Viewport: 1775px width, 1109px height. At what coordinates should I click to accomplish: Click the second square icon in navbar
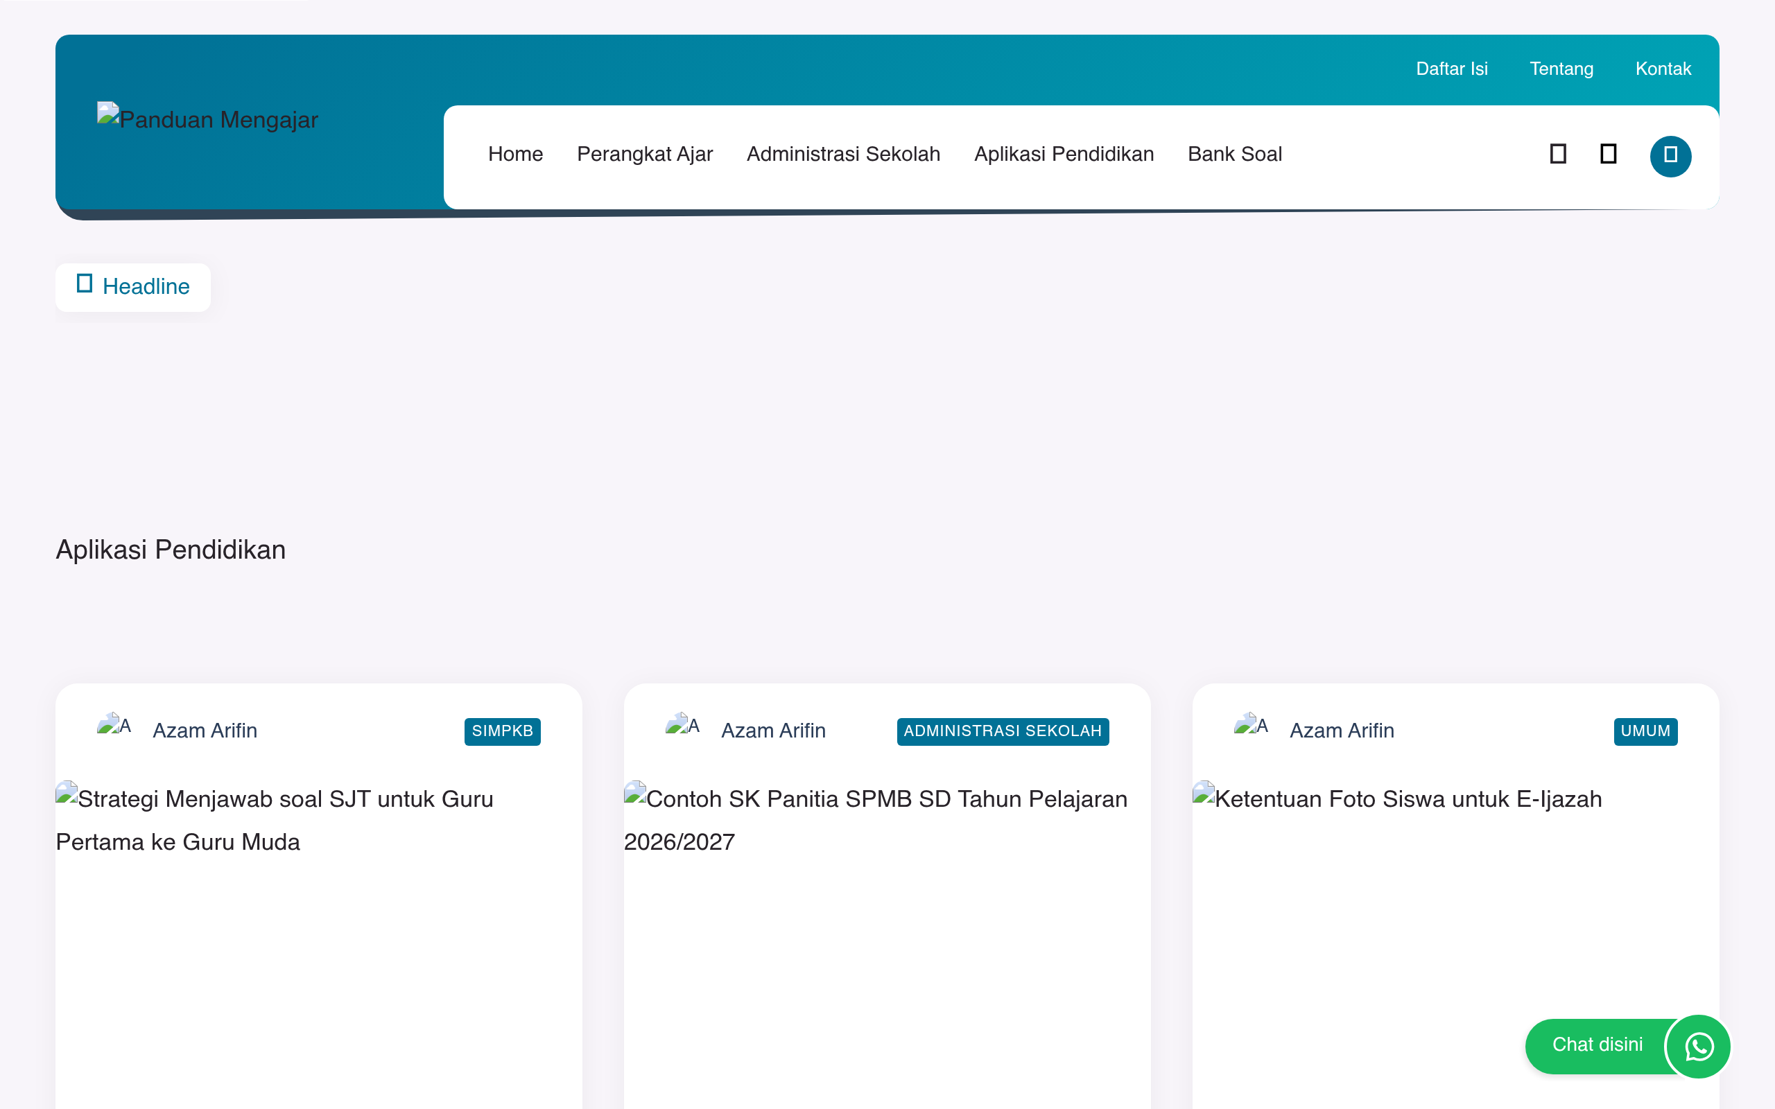coord(1608,154)
